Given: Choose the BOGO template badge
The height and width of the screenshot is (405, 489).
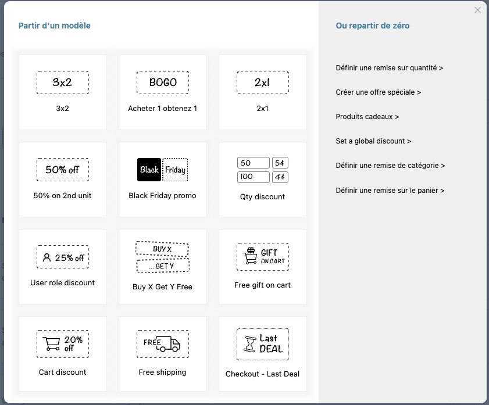Looking at the screenshot, I should pyautogui.click(x=163, y=83).
